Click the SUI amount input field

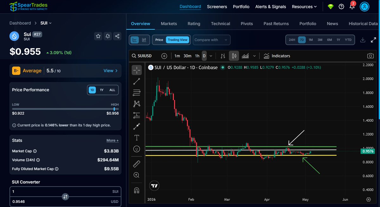(x=65, y=192)
